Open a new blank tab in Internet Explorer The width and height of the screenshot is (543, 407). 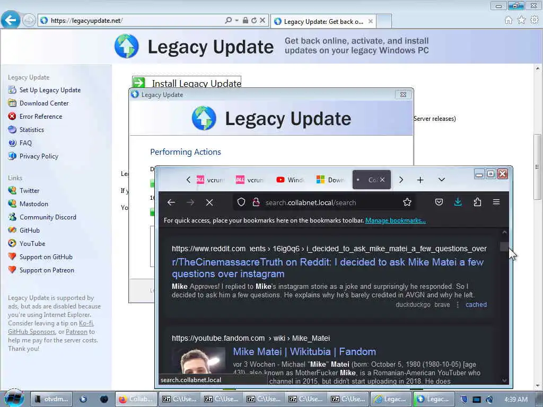(384, 21)
